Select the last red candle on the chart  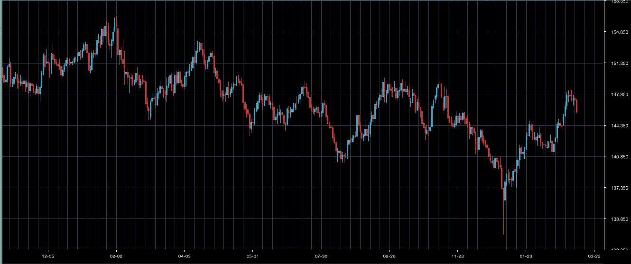coord(576,106)
